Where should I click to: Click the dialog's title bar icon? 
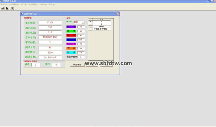point(22,14)
